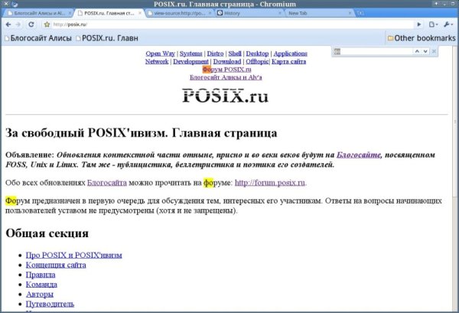Viewport: 459px width, 313px height.
Task: Click the heading 'За свободный POSIX'ивизм. Главная страница'
Action: (x=141, y=133)
